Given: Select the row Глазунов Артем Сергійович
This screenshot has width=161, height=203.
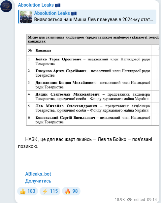Looking at the screenshot, I should (x=93, y=73).
